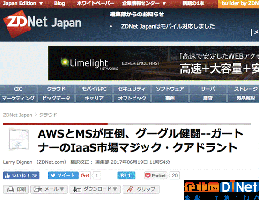Click the article thumbnail image beside headline
The height and width of the screenshot is (200, 259).
tap(19, 139)
